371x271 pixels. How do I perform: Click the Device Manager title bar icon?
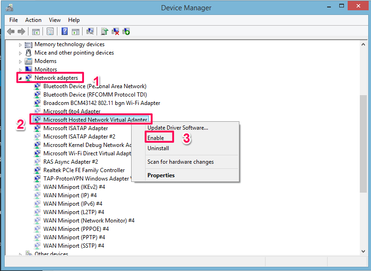[9, 8]
